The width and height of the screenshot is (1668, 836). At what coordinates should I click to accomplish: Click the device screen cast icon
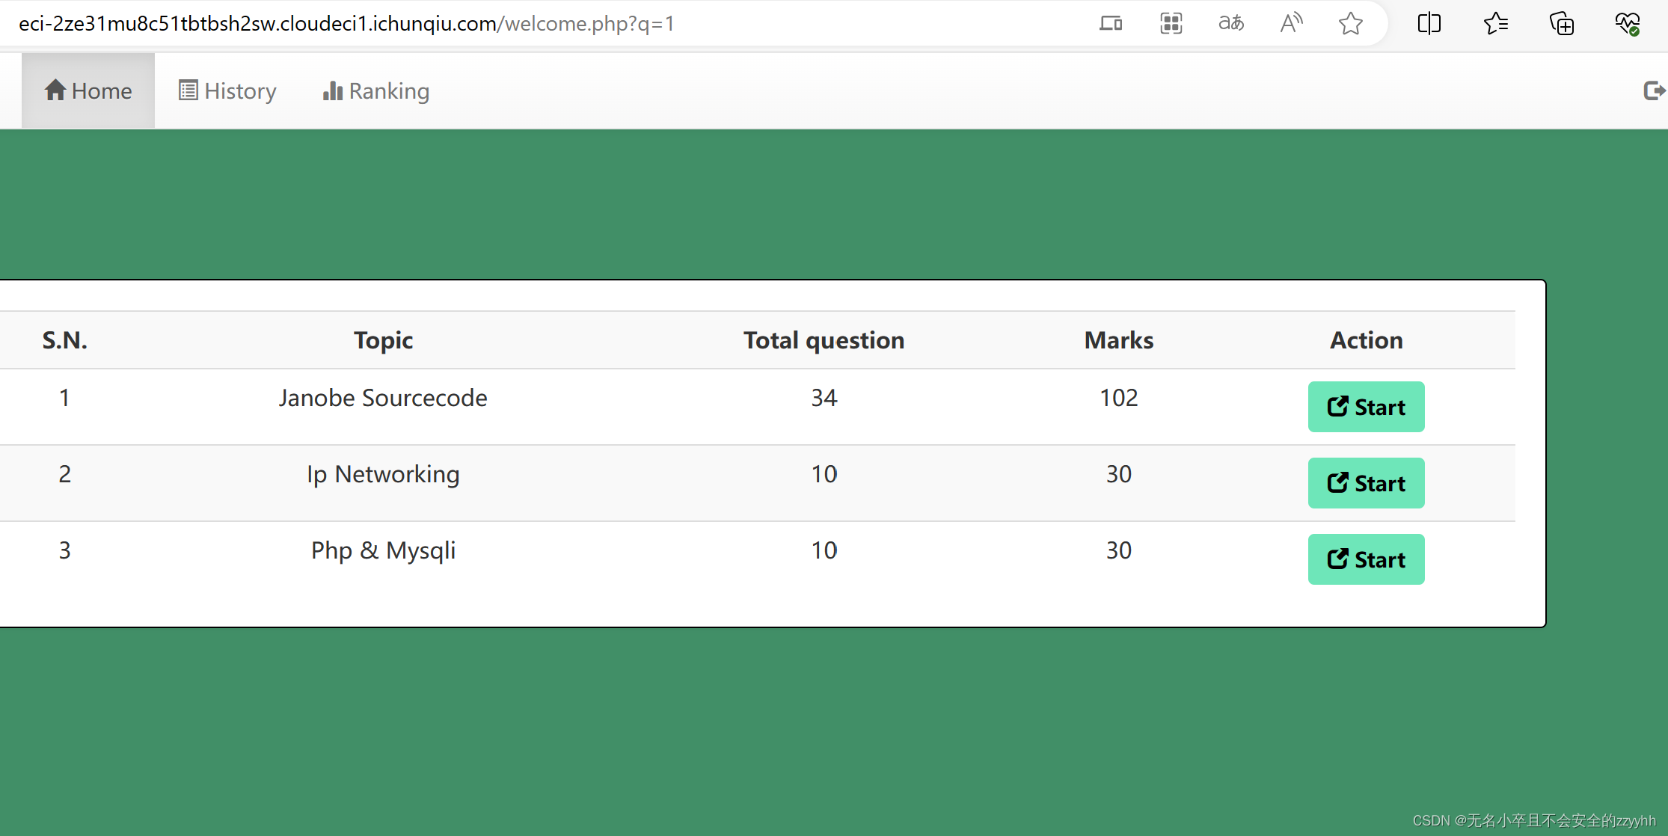(1111, 23)
